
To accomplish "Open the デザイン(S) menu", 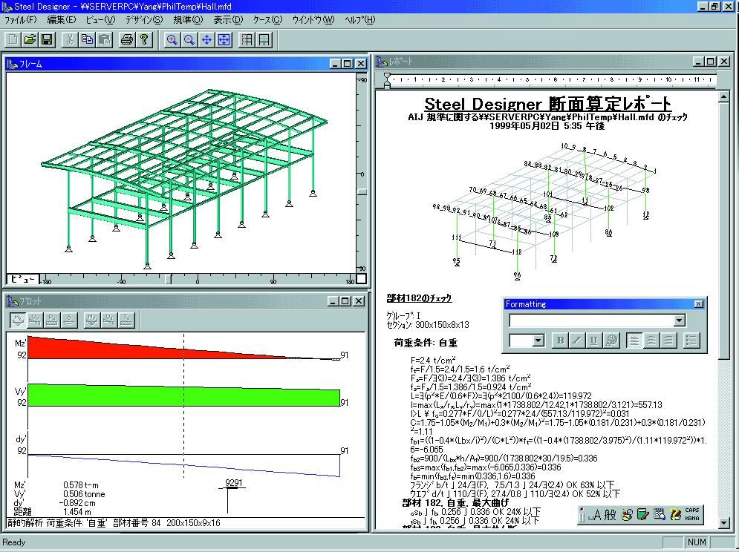I will pyautogui.click(x=144, y=20).
